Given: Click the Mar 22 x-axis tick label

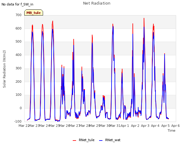Looking at the screenshot, I should coord(24,126).
